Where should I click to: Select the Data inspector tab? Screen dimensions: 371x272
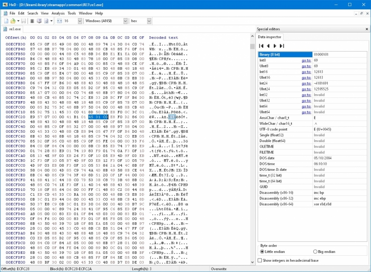click(270, 37)
